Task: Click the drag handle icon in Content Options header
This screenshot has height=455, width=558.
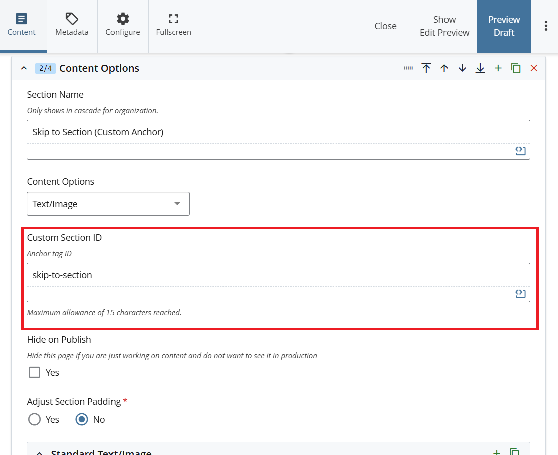Action: pos(408,68)
